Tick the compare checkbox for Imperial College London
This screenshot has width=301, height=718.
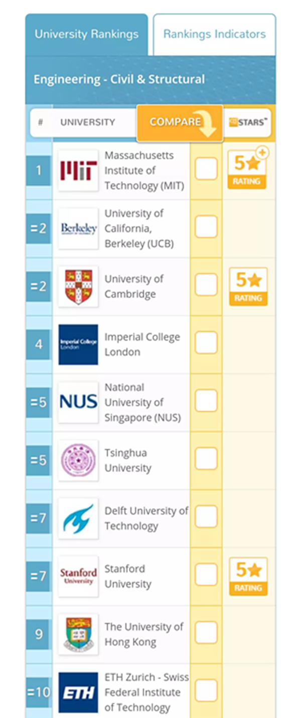pyautogui.click(x=206, y=343)
